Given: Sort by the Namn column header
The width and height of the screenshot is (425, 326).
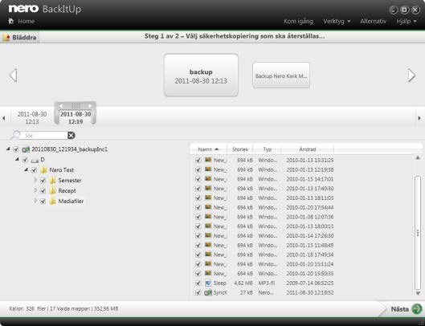Looking at the screenshot, I should [208, 149].
